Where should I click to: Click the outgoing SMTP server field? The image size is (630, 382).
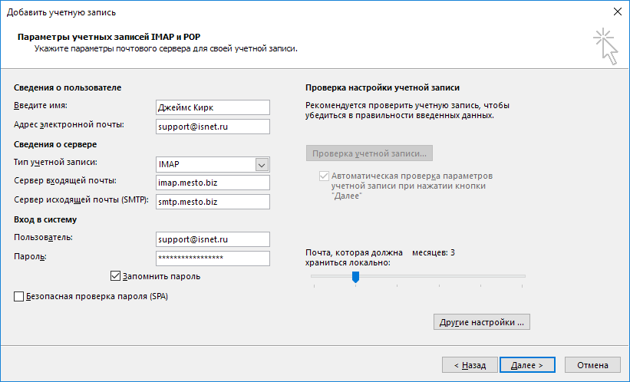click(x=212, y=202)
